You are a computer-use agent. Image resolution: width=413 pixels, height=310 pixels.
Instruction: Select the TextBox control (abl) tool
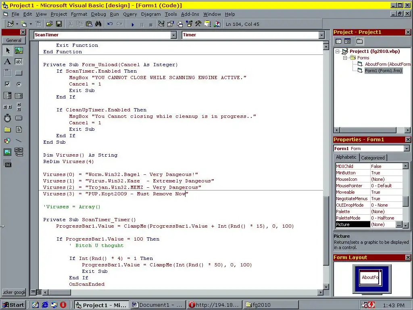(x=19, y=62)
